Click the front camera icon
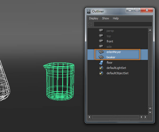159x132 pixels. pos(101,41)
